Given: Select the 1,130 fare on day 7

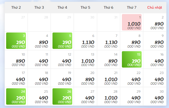Looking at the screenshot, I should click(x=109, y=41).
